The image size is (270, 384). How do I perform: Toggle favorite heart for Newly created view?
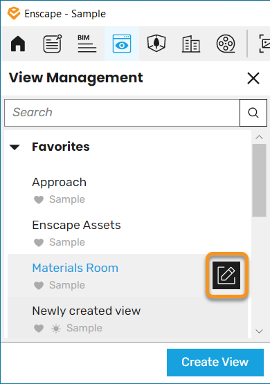pyautogui.click(x=39, y=328)
